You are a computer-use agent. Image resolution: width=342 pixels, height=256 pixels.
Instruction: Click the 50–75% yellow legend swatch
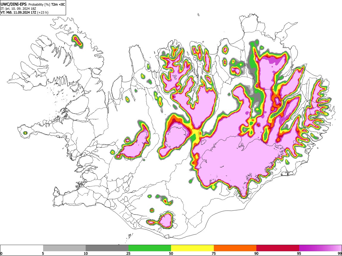192,248
